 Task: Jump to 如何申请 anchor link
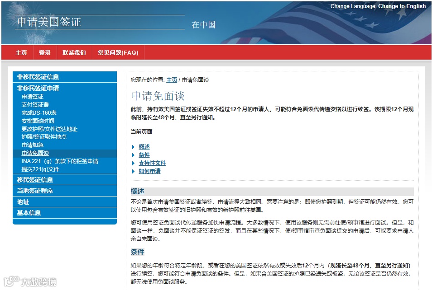[x=149, y=171]
